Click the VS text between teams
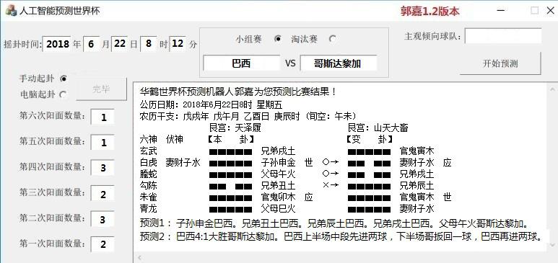This screenshot has height=263, width=558. [290, 63]
